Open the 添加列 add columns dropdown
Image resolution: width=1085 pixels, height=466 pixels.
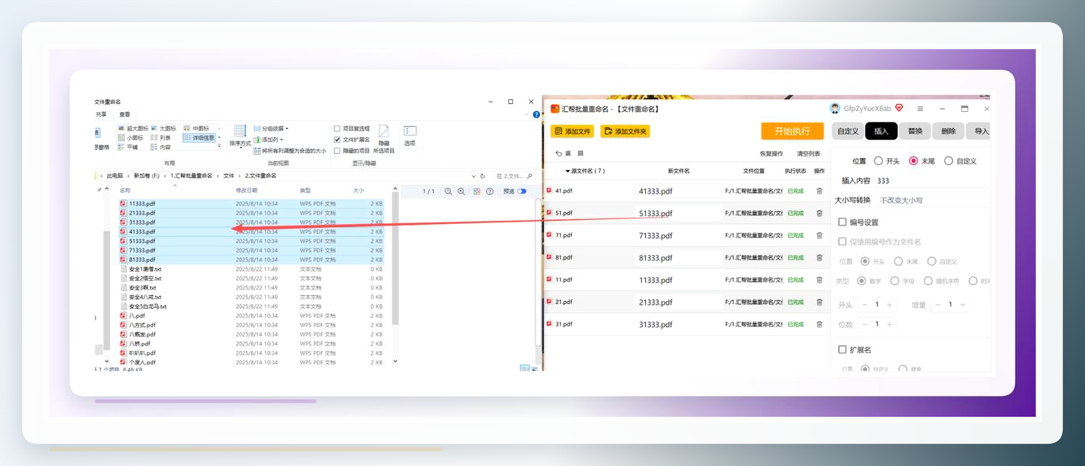coord(268,140)
